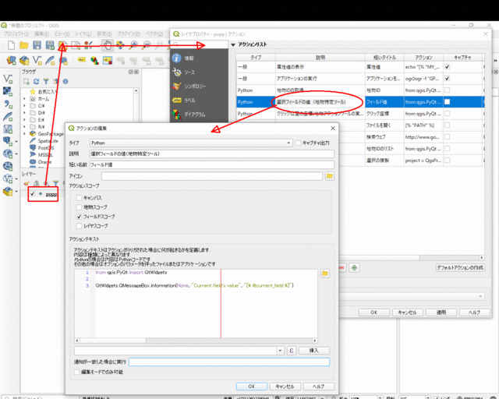
Task: Open a project via the folder icon
Action: (24, 45)
